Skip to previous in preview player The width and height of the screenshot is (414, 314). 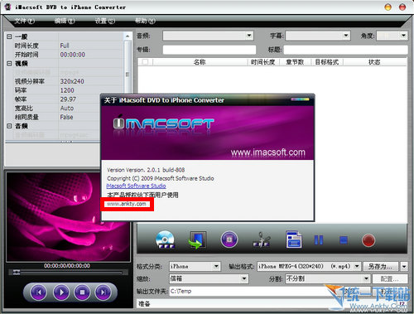39,292
